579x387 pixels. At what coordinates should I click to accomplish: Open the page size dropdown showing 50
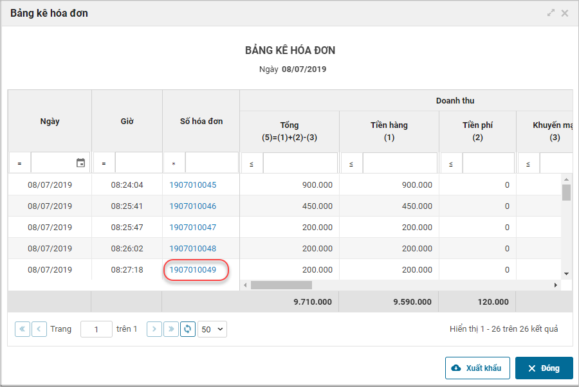pos(212,329)
